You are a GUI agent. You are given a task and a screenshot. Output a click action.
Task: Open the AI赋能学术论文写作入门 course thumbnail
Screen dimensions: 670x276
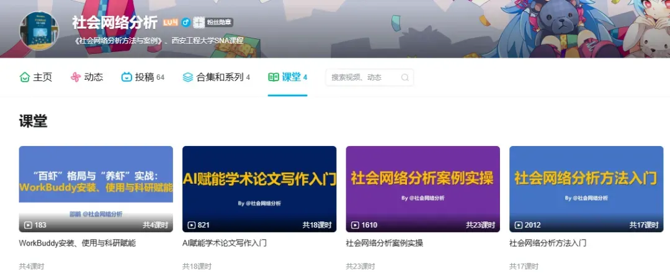point(259,189)
